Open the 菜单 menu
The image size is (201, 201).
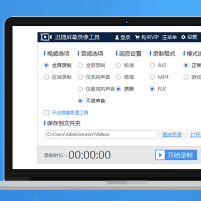(x=169, y=37)
